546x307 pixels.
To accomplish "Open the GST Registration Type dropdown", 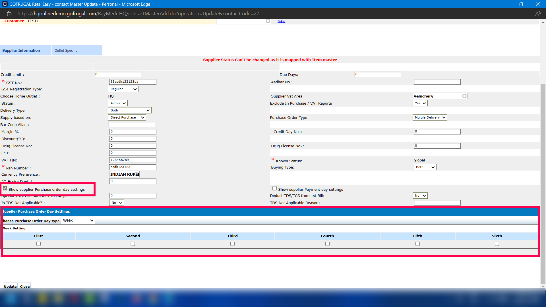I will pos(123,89).
